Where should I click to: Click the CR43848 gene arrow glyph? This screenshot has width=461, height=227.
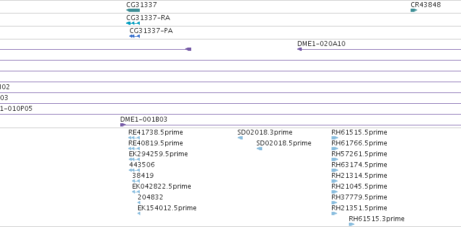414,10
